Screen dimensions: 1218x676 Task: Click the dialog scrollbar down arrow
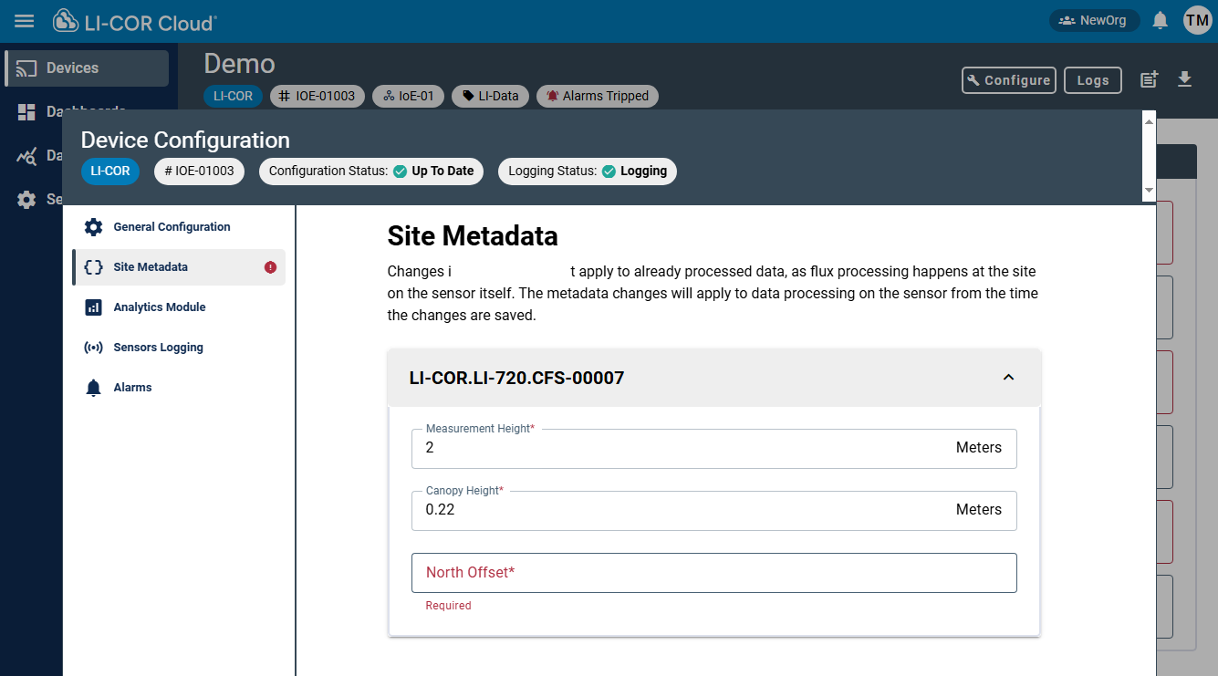click(x=1149, y=190)
